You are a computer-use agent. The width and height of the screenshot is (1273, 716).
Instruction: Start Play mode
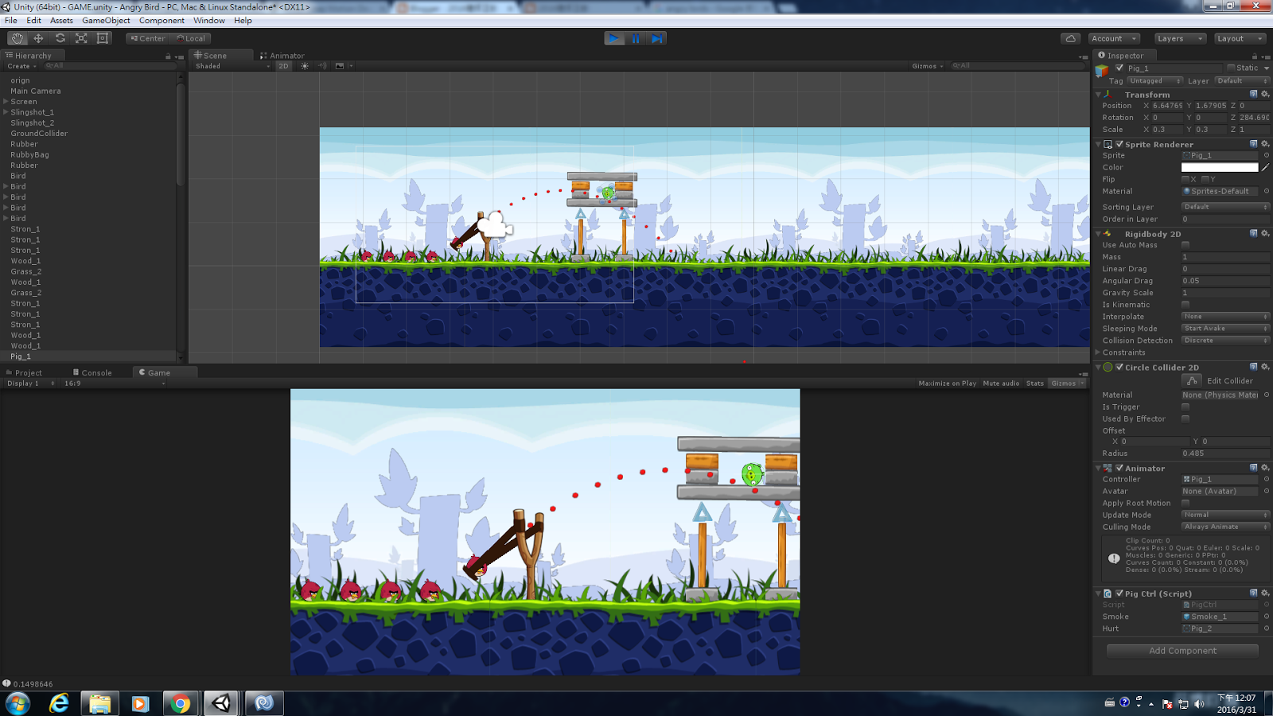[614, 38]
